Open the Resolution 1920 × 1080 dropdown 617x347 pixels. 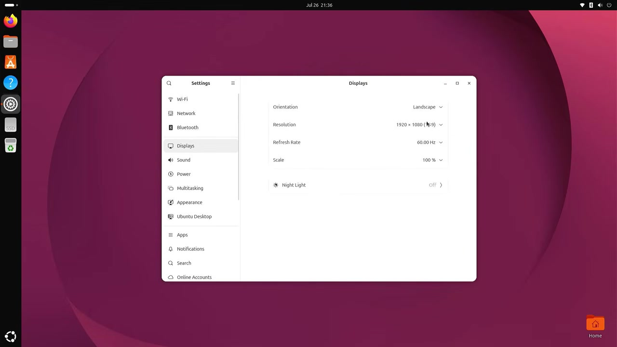[x=419, y=124]
